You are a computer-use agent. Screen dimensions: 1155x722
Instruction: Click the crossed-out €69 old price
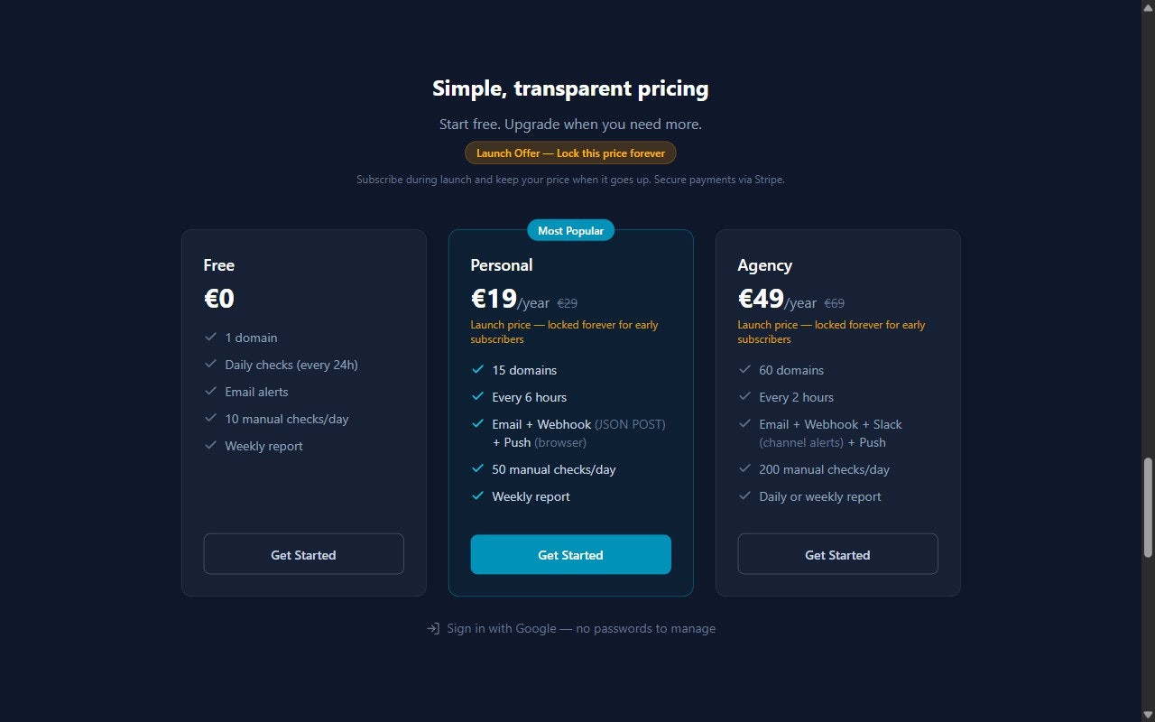pyautogui.click(x=834, y=303)
